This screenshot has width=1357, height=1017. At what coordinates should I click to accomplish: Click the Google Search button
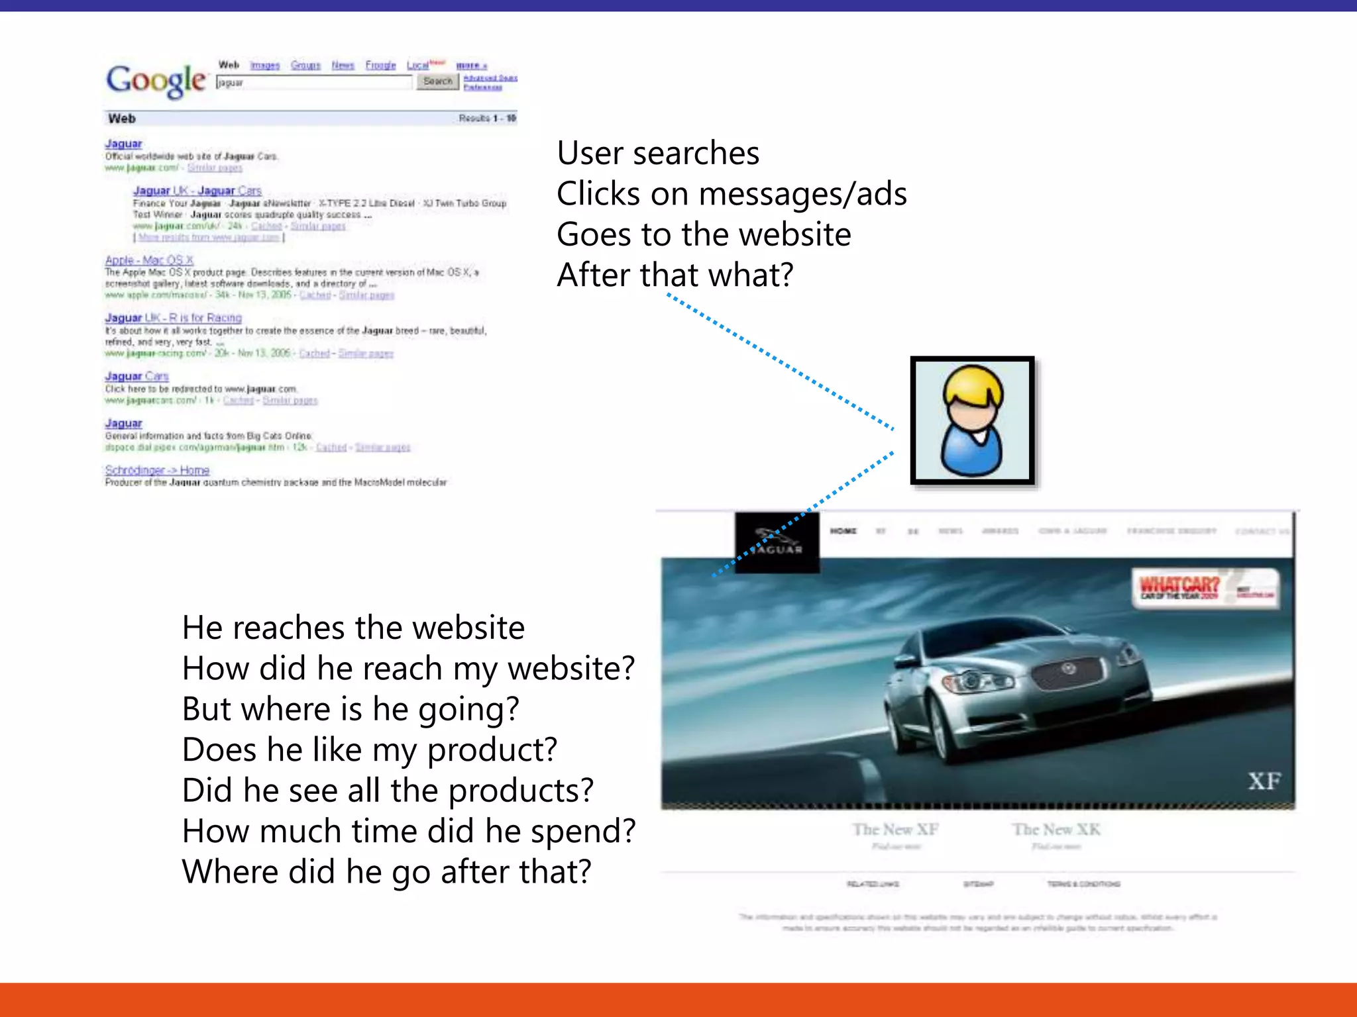coord(437,81)
